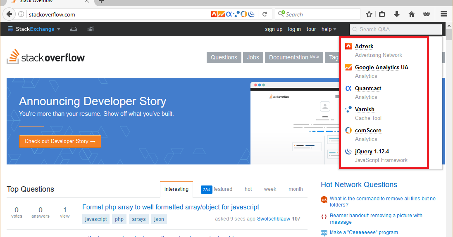This screenshot has height=237, width=453.
Task: Click the sign up link
Action: [274, 29]
